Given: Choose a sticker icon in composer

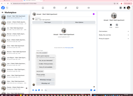Looking at the screenshot, I should click(39, 90).
